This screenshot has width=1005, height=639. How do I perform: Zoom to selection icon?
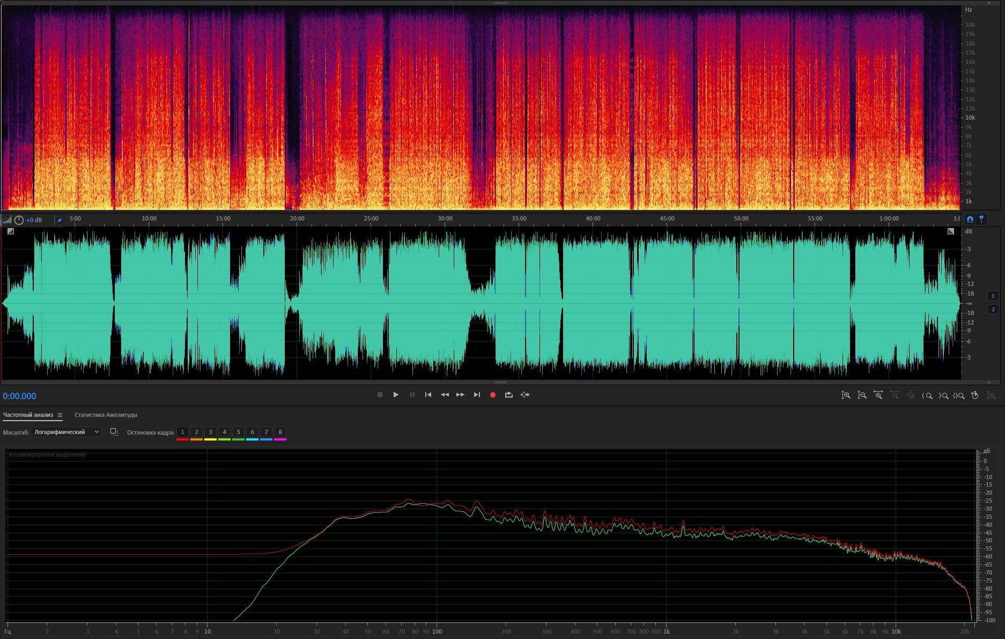coord(959,395)
